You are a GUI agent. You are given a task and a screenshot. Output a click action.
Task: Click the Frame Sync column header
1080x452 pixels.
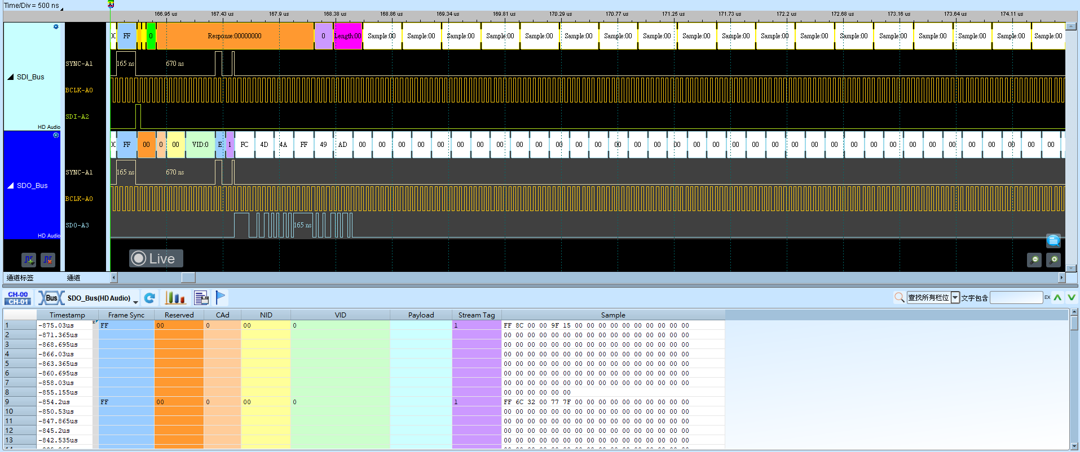point(126,315)
